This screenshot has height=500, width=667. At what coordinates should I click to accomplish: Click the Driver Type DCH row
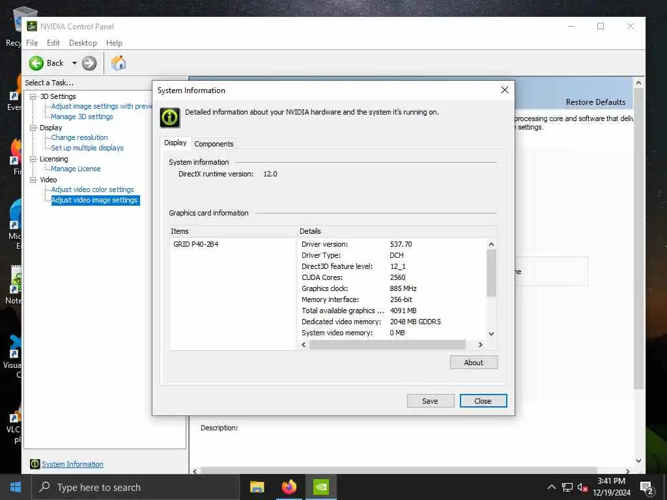point(352,255)
